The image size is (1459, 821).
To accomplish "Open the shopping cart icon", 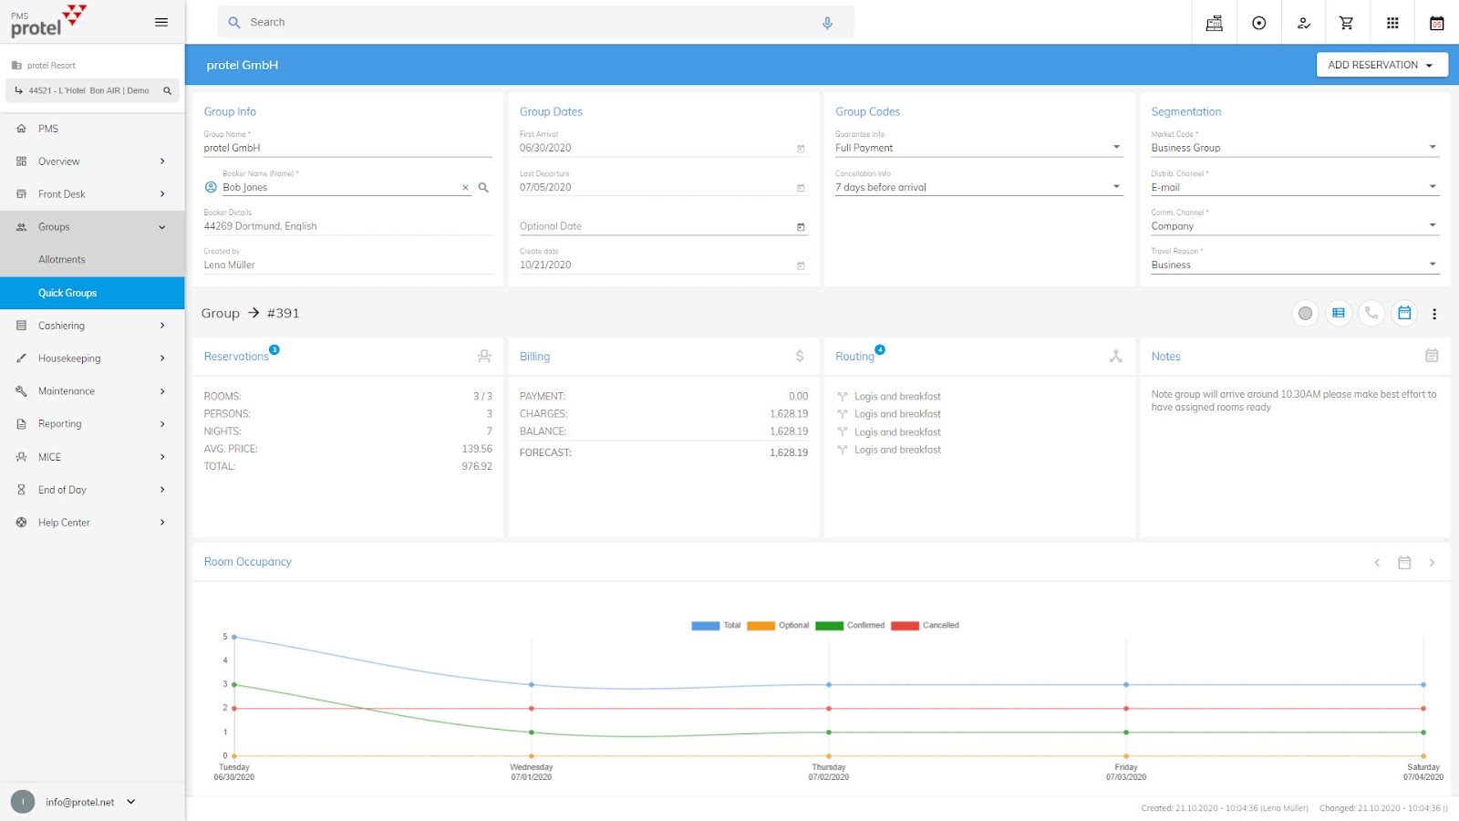I will click(1347, 23).
